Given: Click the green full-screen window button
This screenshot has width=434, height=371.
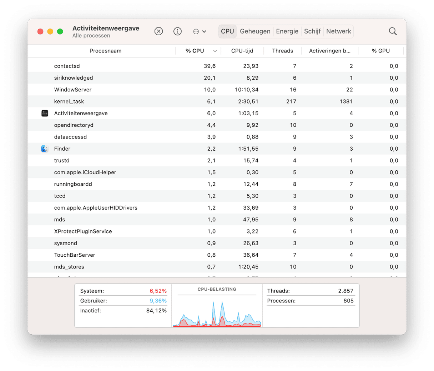Looking at the screenshot, I should coord(60,31).
